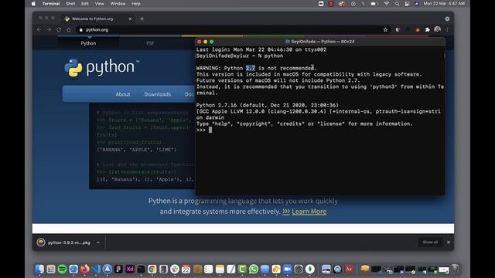
Task: Open Calendar from the Dock
Action: 186,269
